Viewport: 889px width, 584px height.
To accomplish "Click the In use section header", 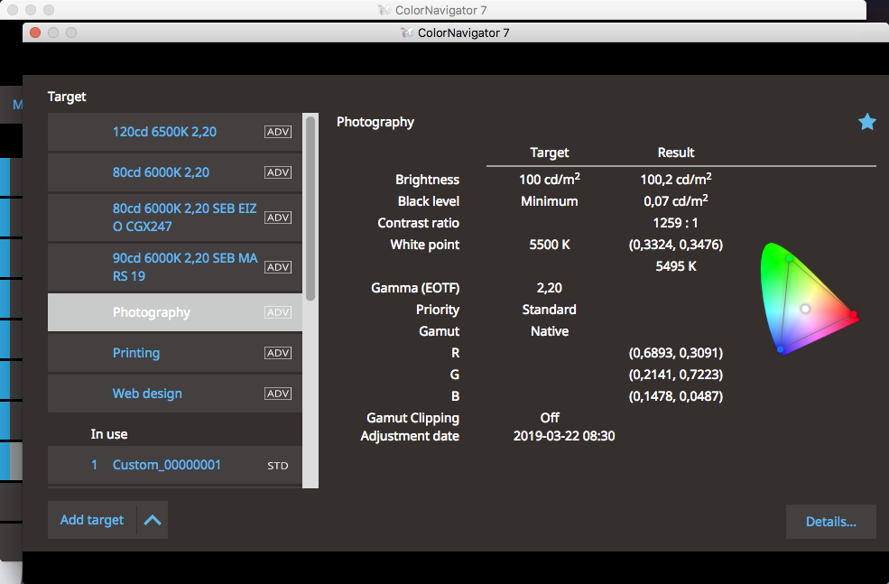I will click(x=109, y=434).
